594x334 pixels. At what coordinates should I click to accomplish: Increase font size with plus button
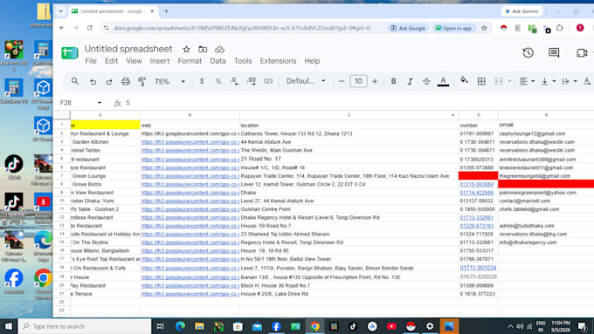[x=375, y=81]
